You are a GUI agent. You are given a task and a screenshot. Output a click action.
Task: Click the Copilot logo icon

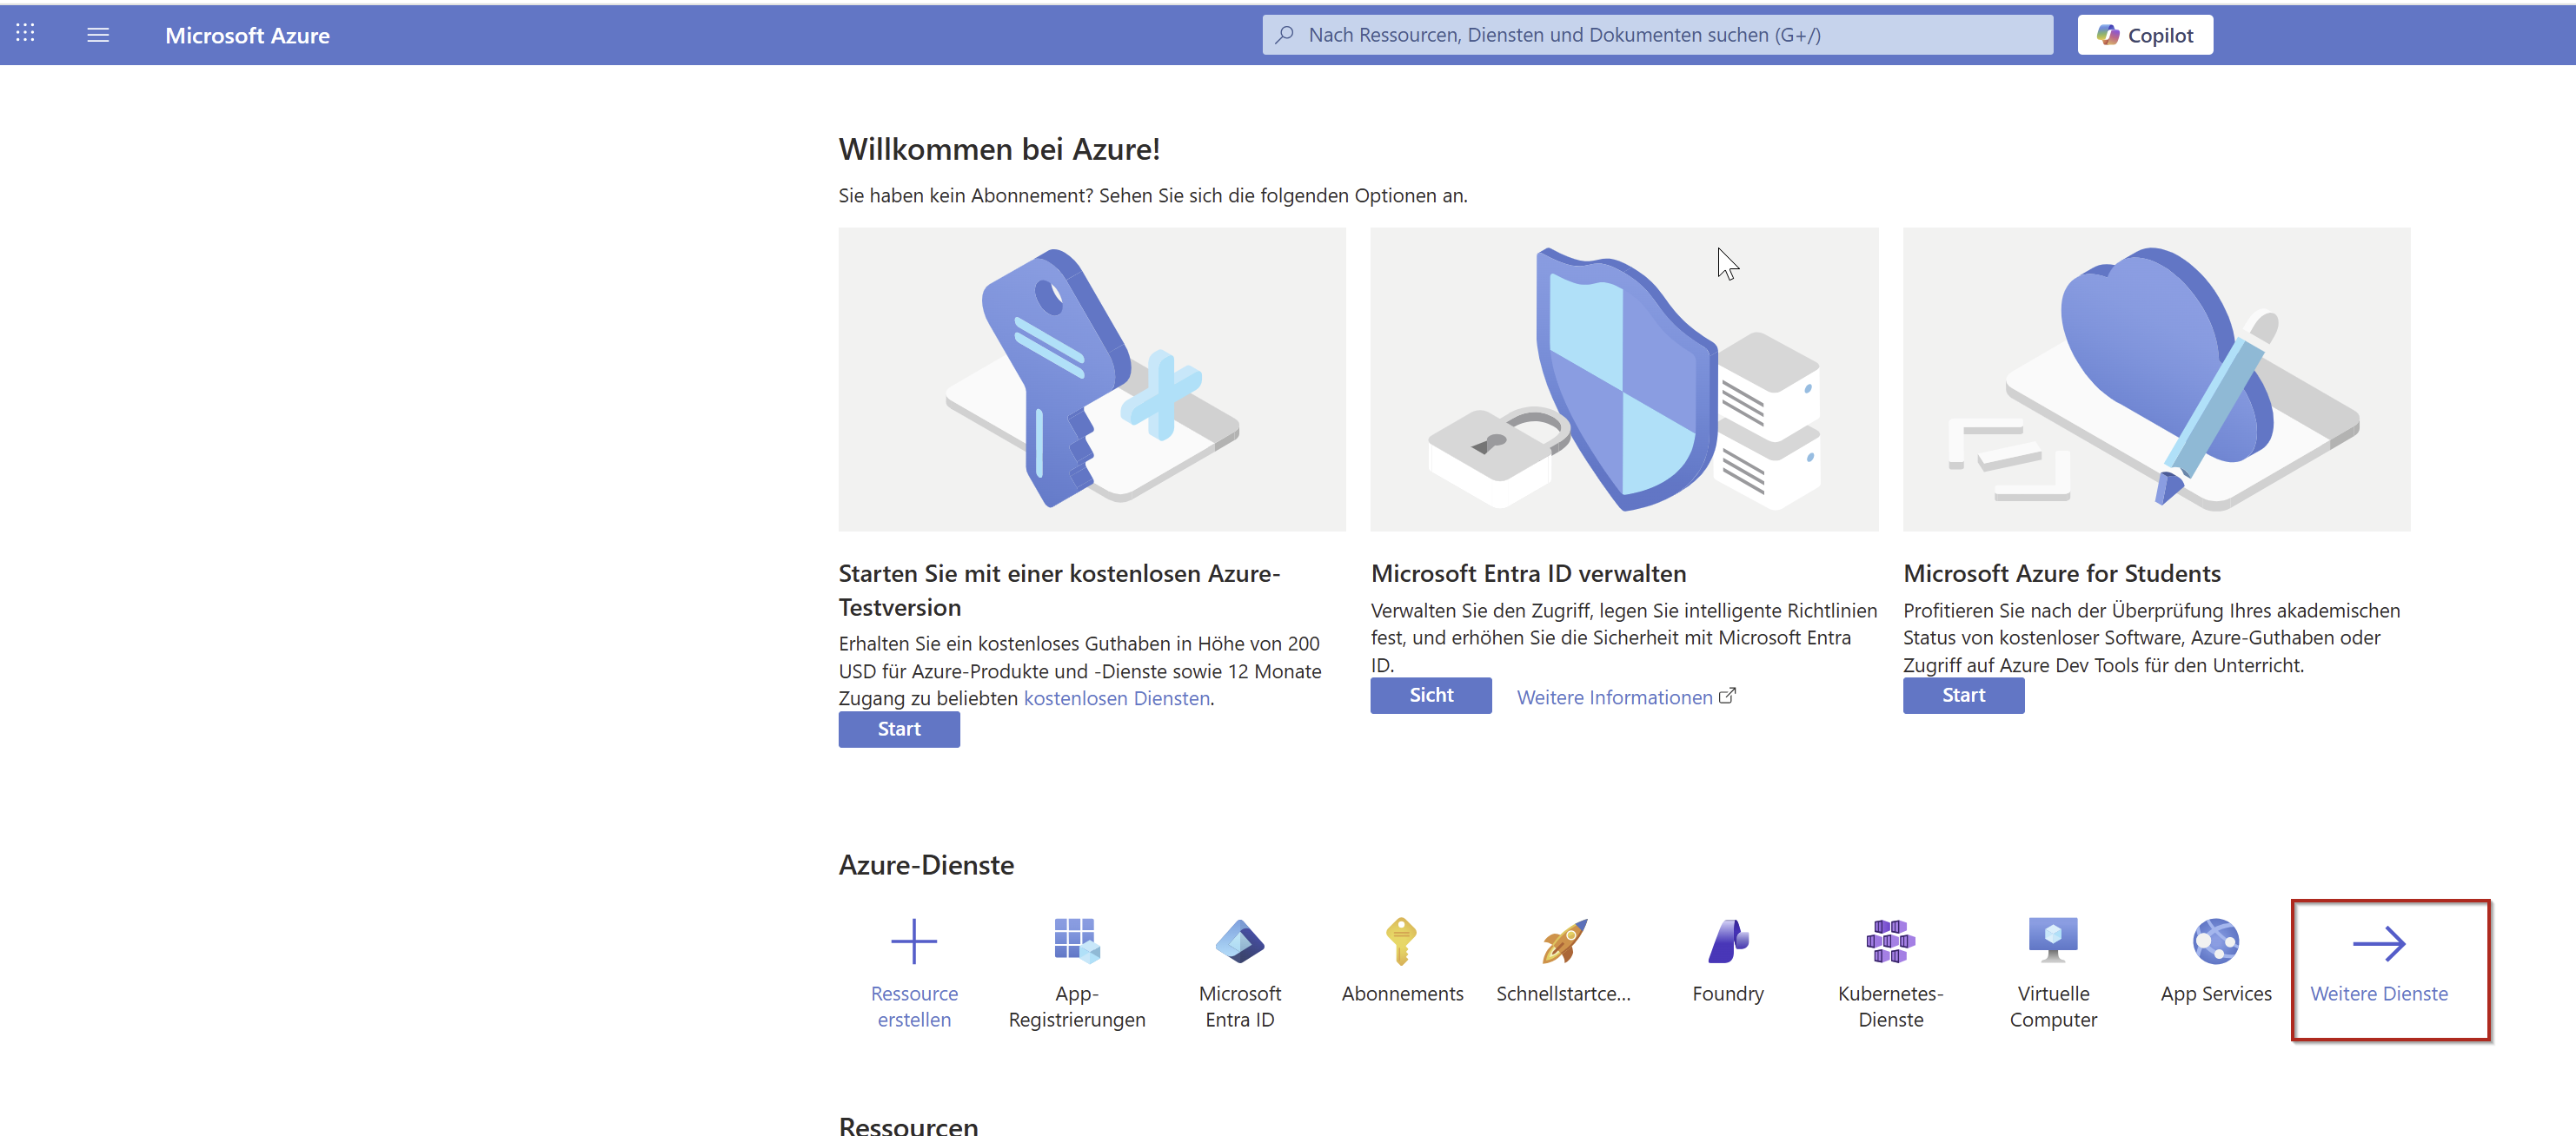(x=2108, y=35)
